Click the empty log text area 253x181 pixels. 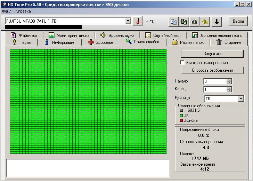click(x=88, y=168)
